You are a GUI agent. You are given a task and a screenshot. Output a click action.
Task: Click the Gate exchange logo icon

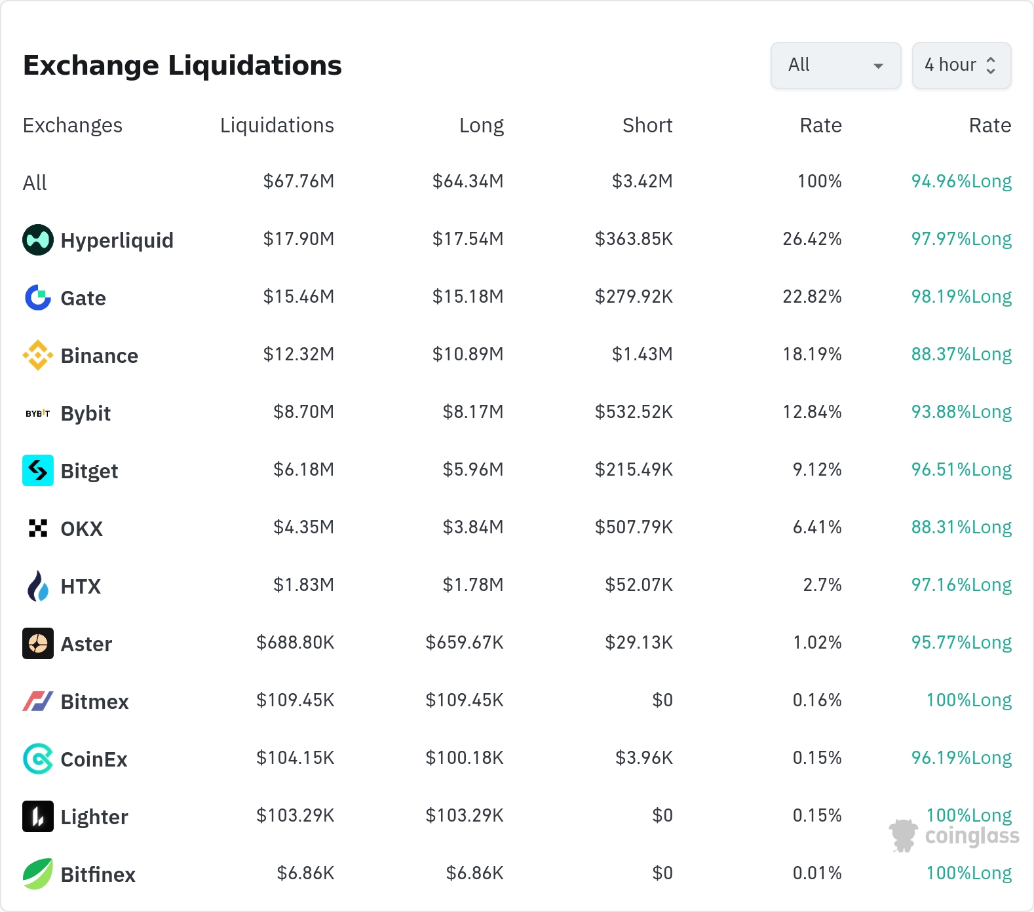point(38,297)
